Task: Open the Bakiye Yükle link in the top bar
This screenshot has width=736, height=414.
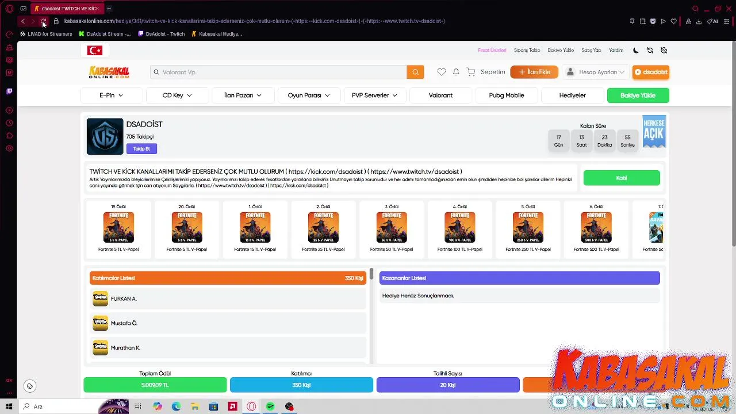Action: click(x=561, y=50)
